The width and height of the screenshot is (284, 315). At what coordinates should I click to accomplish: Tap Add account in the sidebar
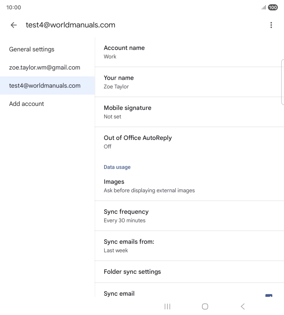26,104
